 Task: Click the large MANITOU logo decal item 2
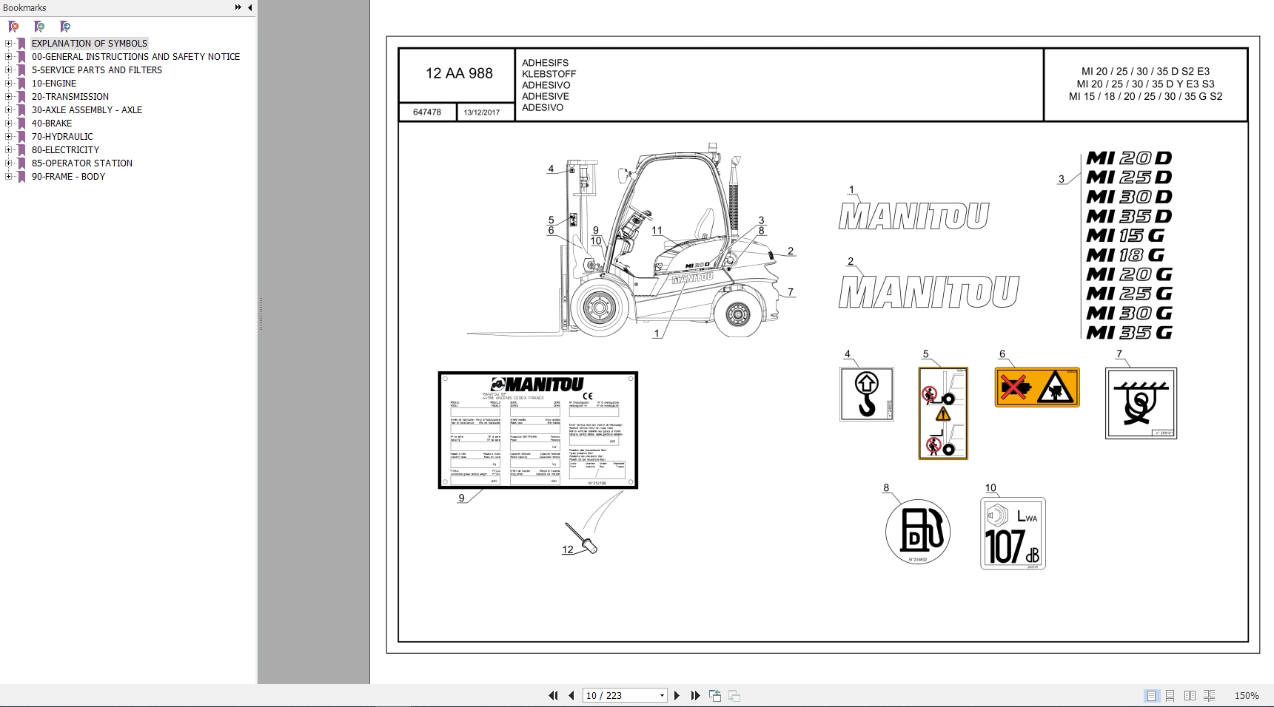pos(929,291)
